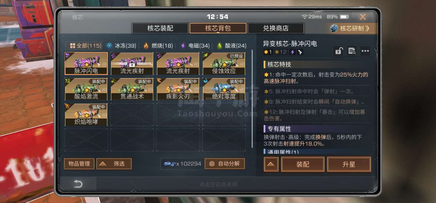Click the 装配 button
The image size is (436, 203).
pyautogui.click(x=303, y=164)
